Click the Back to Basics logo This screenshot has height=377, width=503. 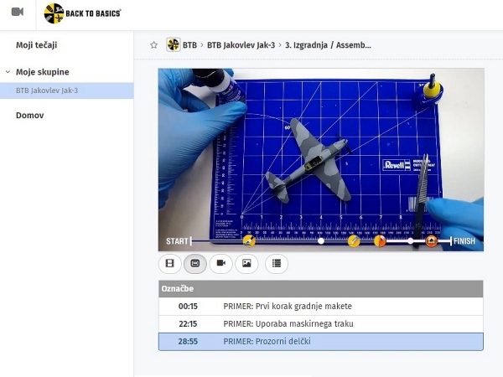(x=82, y=13)
